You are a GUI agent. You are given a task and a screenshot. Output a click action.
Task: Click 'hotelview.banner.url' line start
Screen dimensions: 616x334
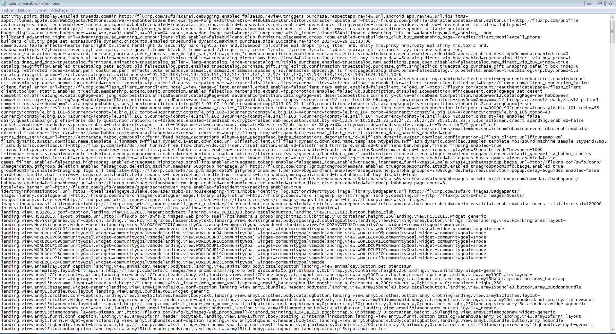[x=27, y=187]
